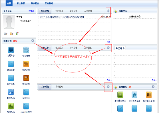Image resolution: width=159 pixels, height=113 pixels.
Task: Open the green building 高校系统 icon
Action: [11, 106]
